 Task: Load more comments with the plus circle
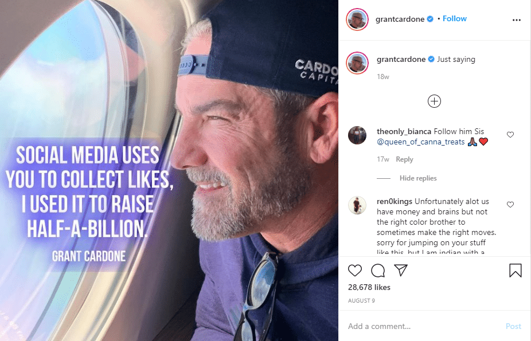(434, 101)
